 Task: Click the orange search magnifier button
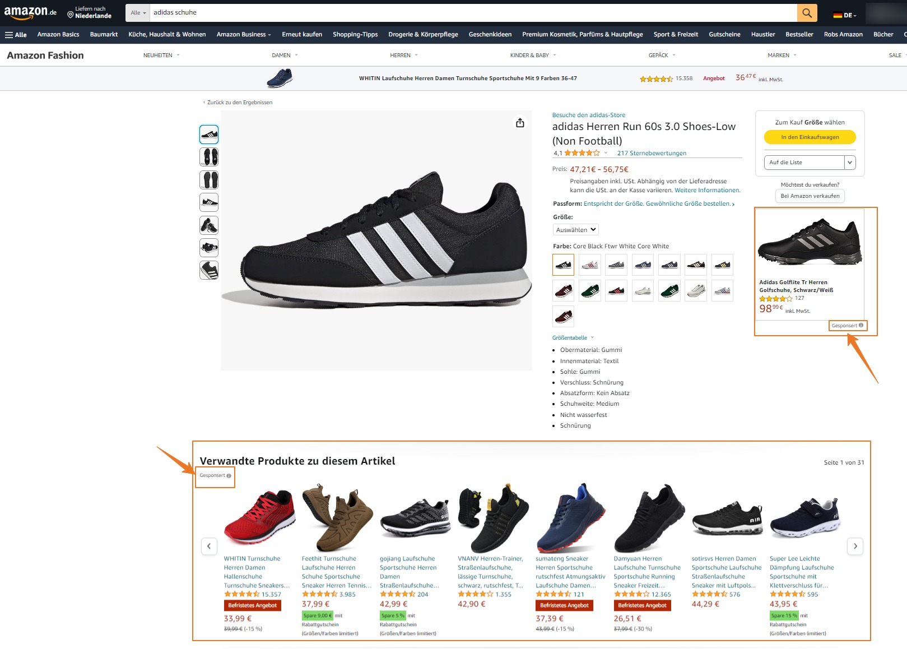click(x=807, y=12)
